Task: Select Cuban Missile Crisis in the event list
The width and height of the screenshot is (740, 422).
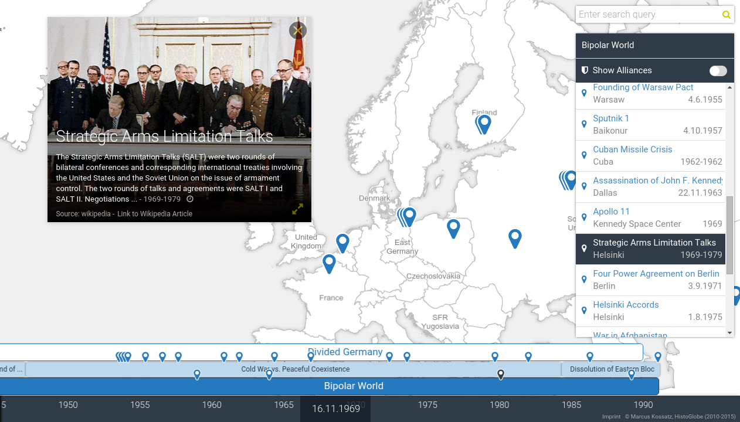Action: click(632, 149)
